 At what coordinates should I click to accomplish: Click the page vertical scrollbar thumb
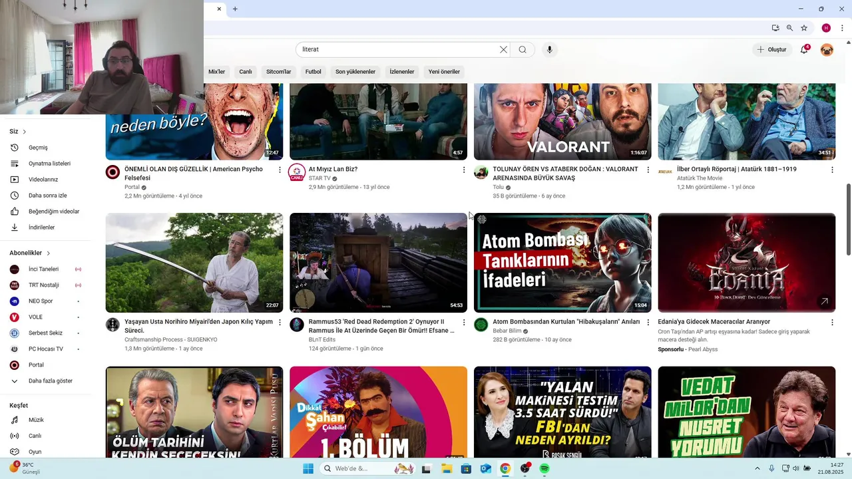(848, 219)
